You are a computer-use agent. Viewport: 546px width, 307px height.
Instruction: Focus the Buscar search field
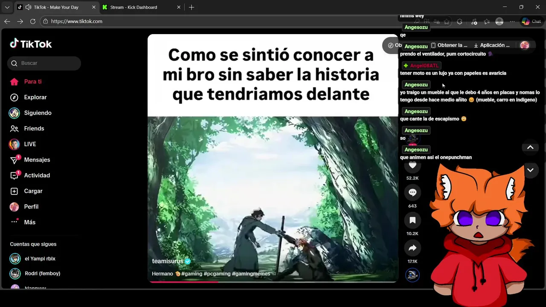pos(44,63)
